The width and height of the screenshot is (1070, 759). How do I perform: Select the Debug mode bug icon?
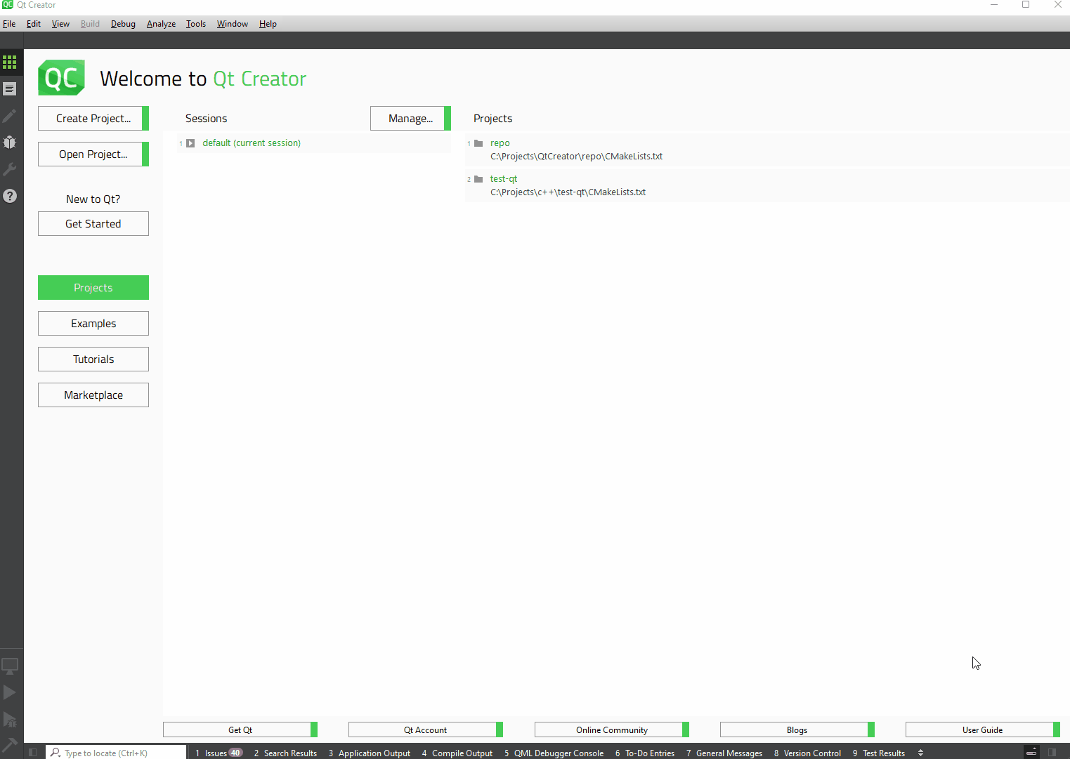[x=11, y=142]
